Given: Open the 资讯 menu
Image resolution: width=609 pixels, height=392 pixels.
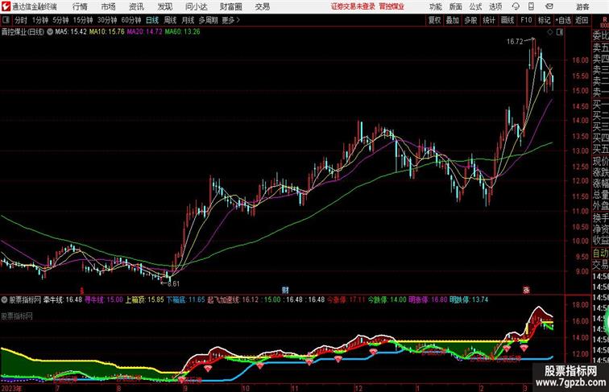Looking at the screenshot, I should [x=136, y=6].
